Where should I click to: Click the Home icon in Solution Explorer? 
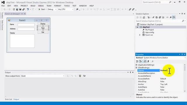pos(144,17)
